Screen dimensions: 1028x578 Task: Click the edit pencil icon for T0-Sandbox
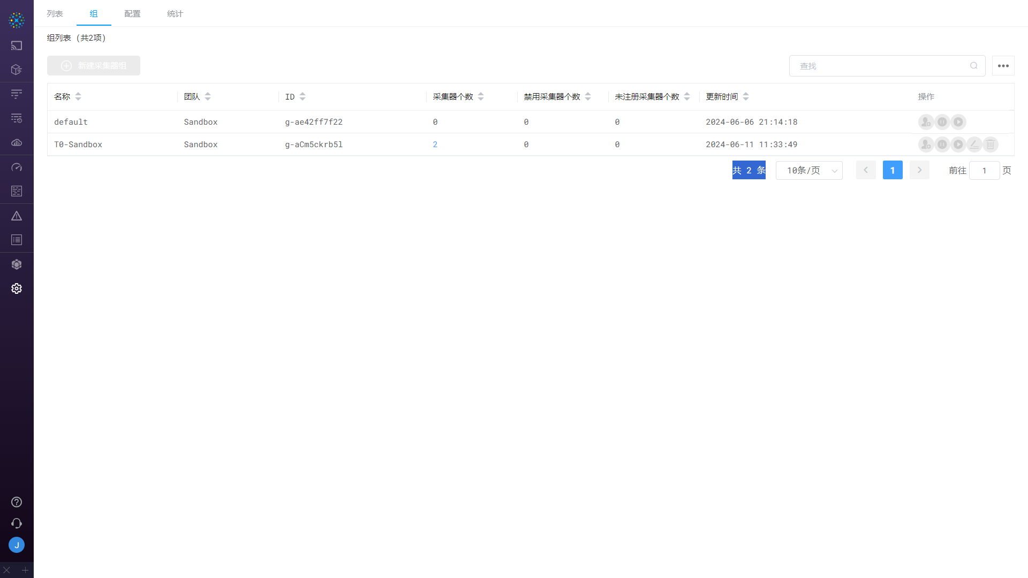[974, 144]
